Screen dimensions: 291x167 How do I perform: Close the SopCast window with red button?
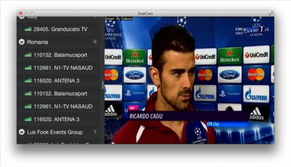pos(21,13)
